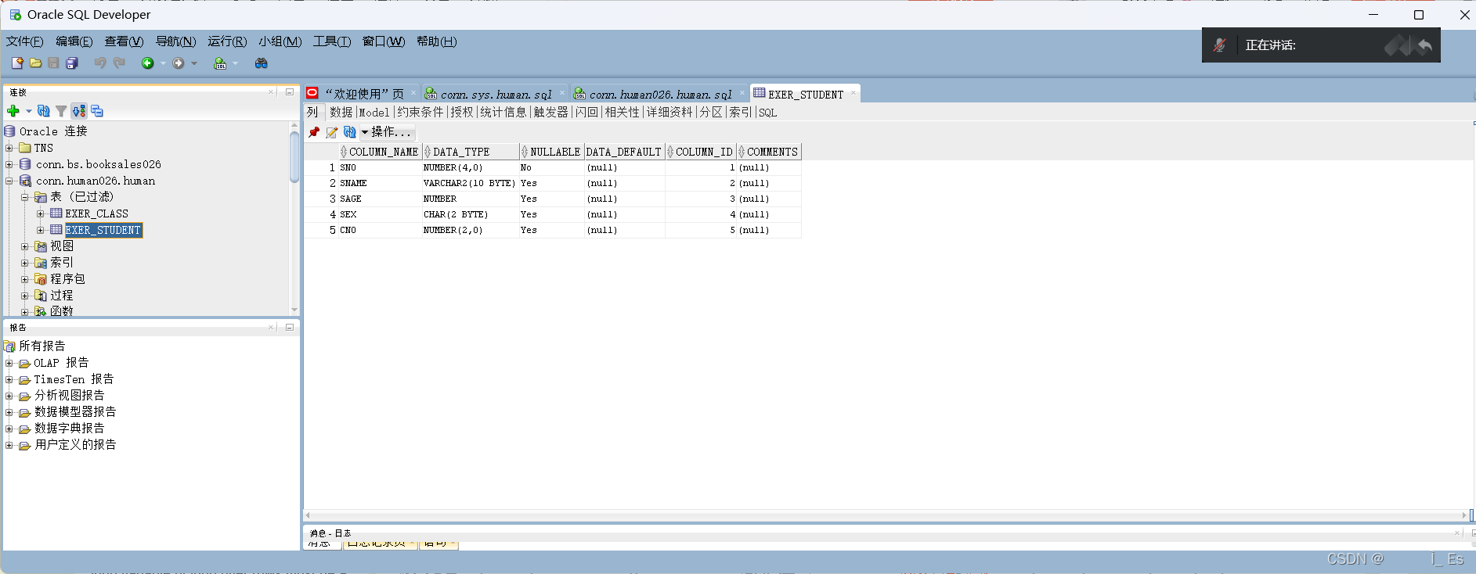This screenshot has width=1476, height=574.
Task: Select the CNO column name cell
Action: pyautogui.click(x=381, y=230)
